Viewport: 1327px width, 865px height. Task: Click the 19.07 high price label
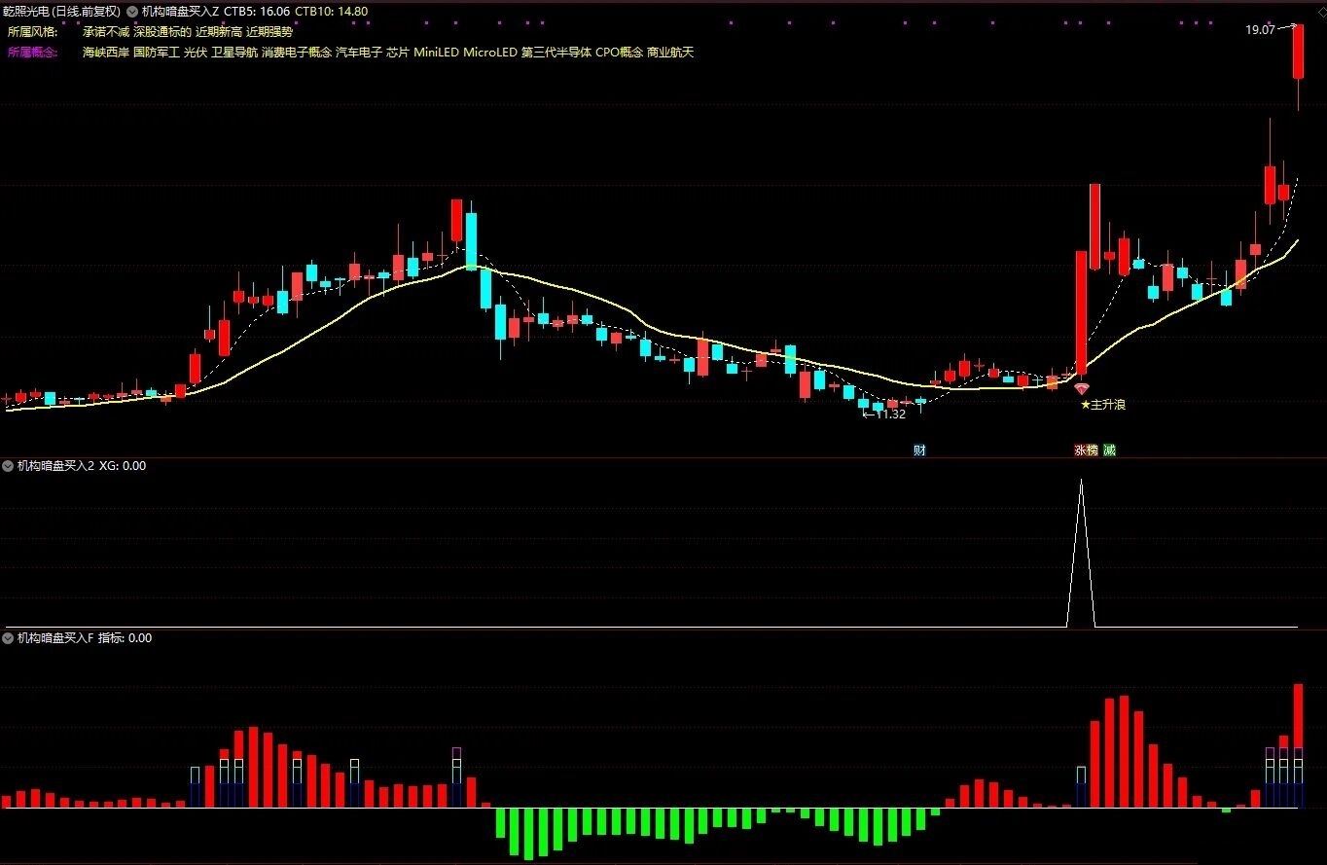(x=1260, y=30)
